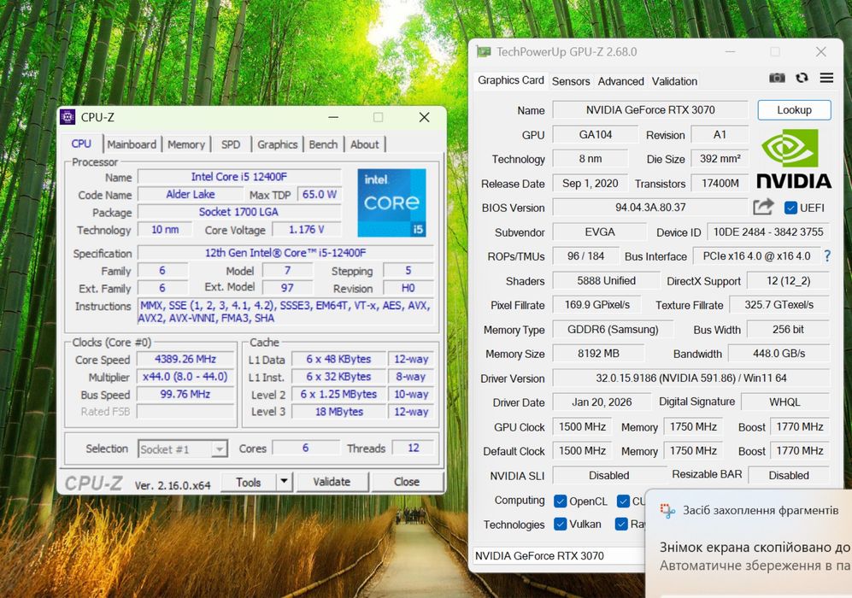Click the screenshot copied notification text
Viewport: 852px width, 598px height.
click(755, 548)
